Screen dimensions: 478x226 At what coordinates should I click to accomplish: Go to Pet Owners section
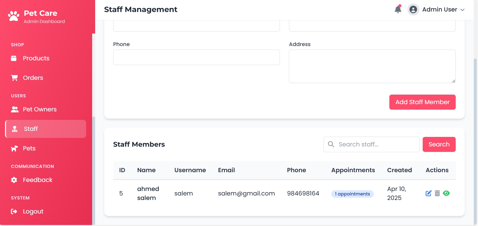coord(40,109)
